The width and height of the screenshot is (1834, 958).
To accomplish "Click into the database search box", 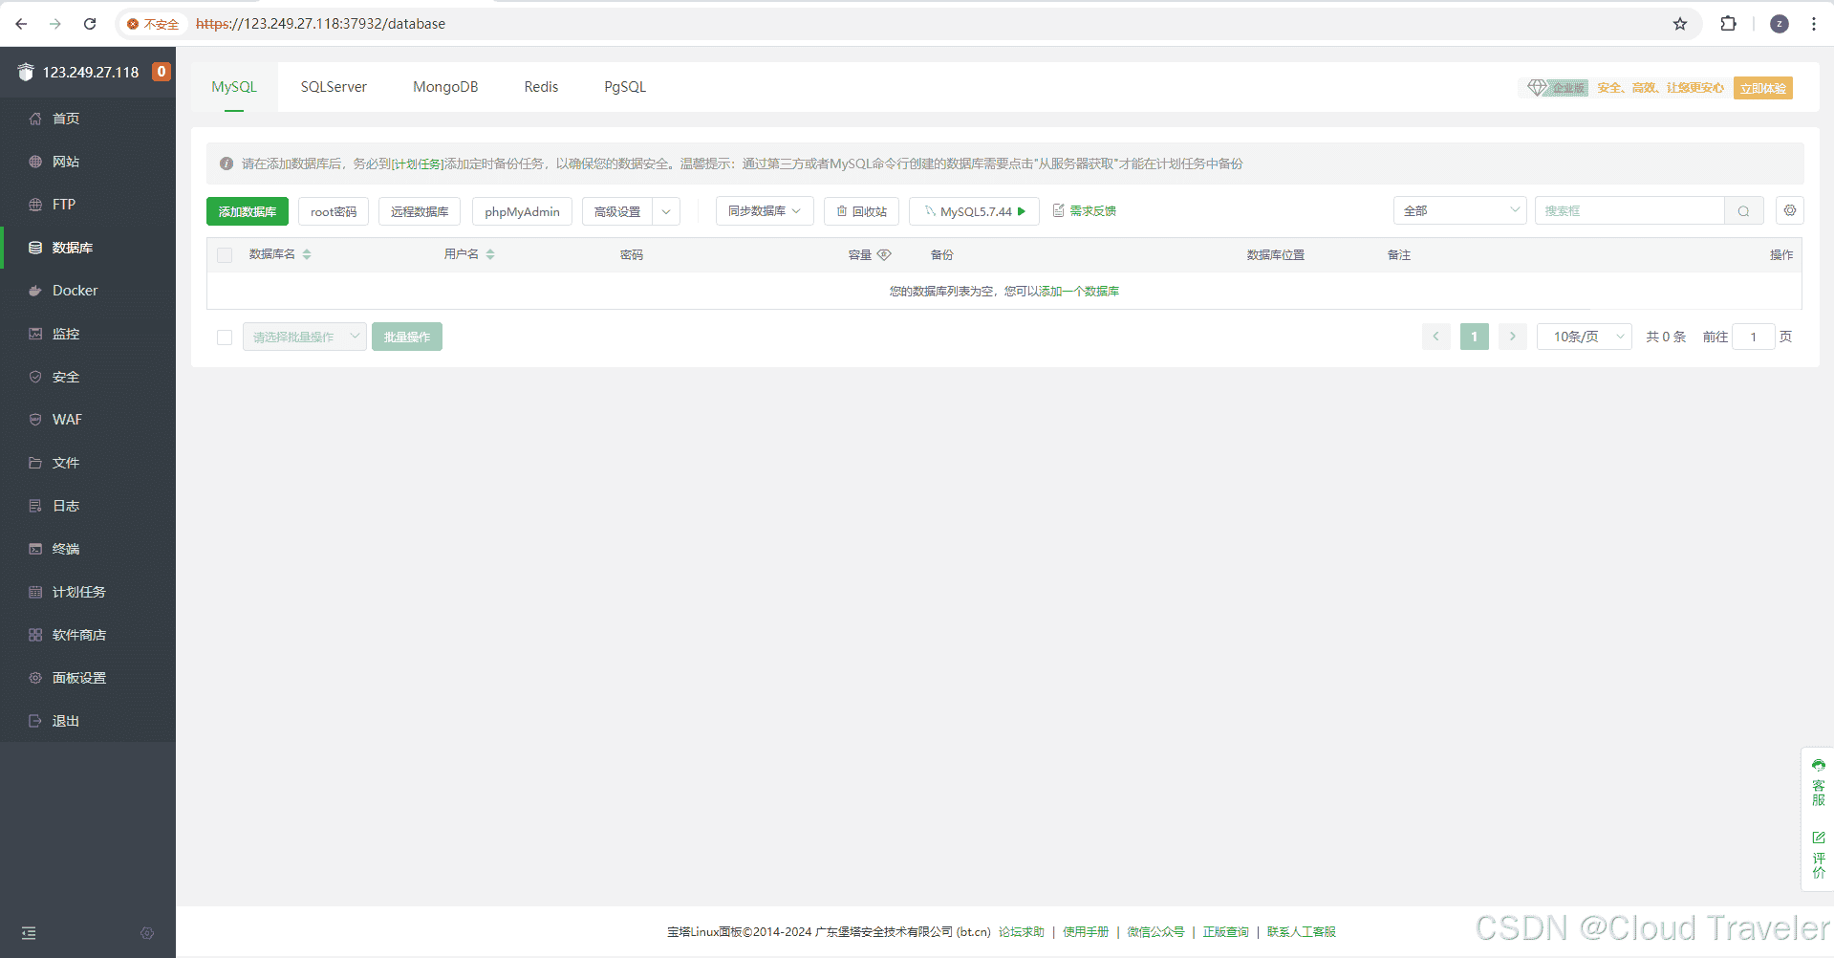I will point(1629,211).
